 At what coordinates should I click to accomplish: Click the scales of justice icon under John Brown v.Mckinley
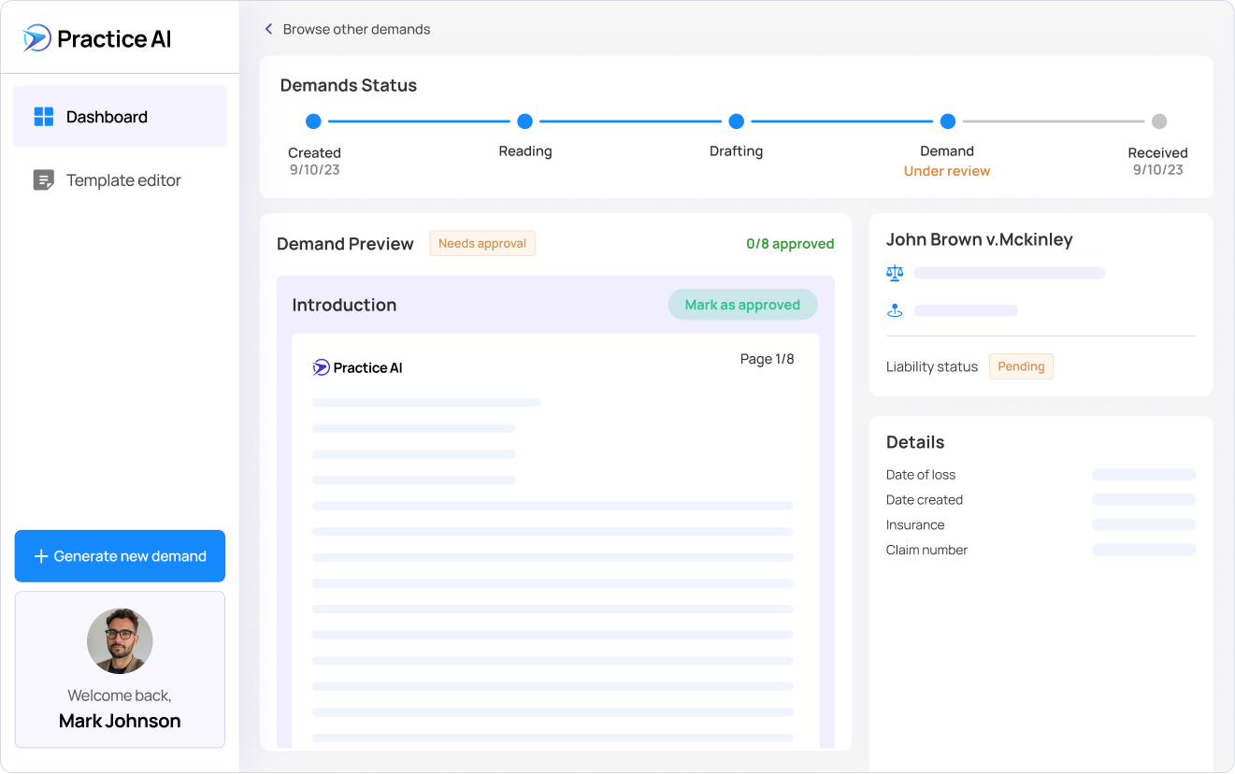895,272
